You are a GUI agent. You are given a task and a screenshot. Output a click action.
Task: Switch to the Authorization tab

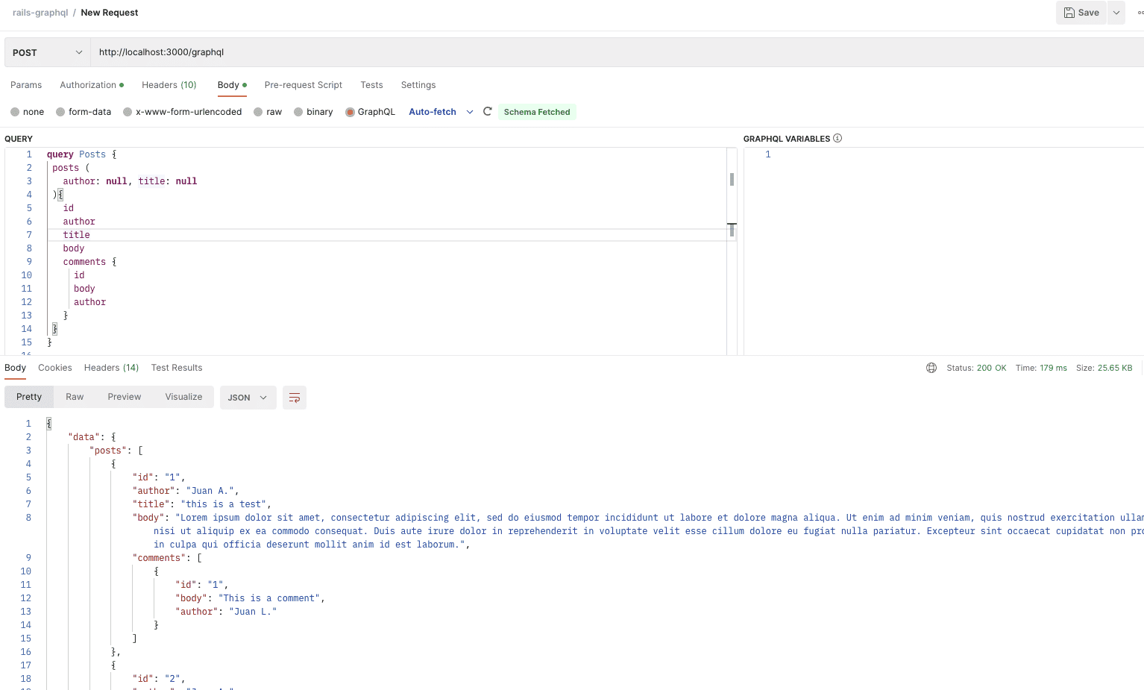point(92,85)
